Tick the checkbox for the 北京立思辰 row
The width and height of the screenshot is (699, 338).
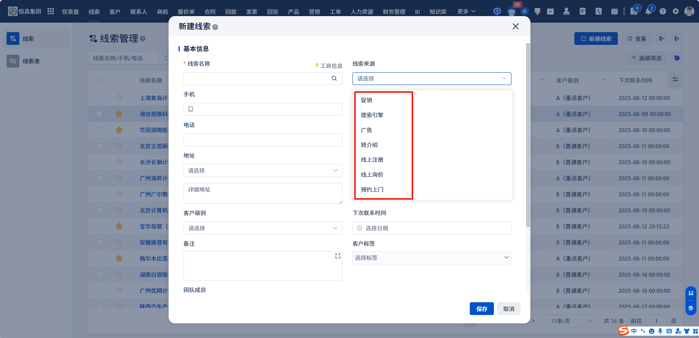pos(99,146)
